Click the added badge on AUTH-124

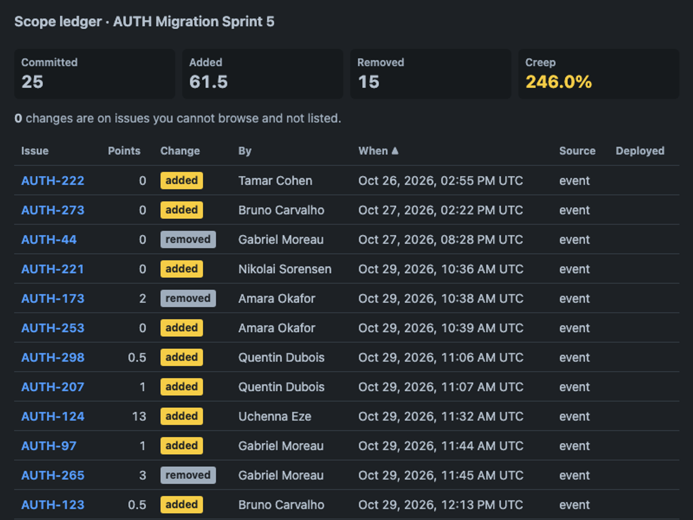tap(182, 417)
